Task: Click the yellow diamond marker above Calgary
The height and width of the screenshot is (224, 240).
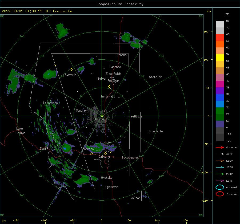Action: (x=105, y=153)
